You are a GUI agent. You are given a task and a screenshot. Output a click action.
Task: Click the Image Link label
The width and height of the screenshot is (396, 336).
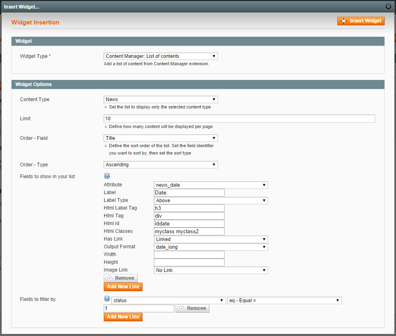point(116,270)
